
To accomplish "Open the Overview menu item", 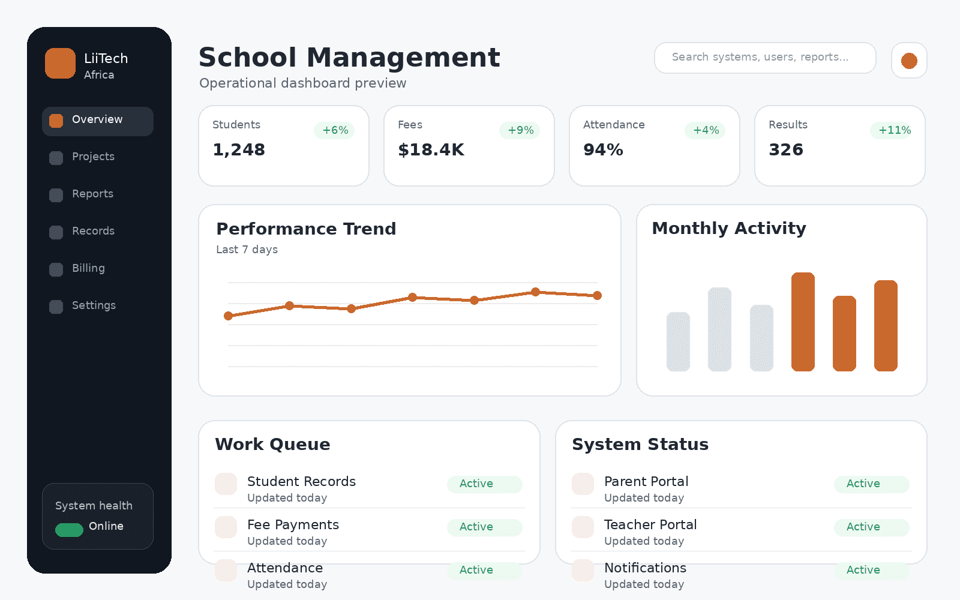I will (x=98, y=121).
